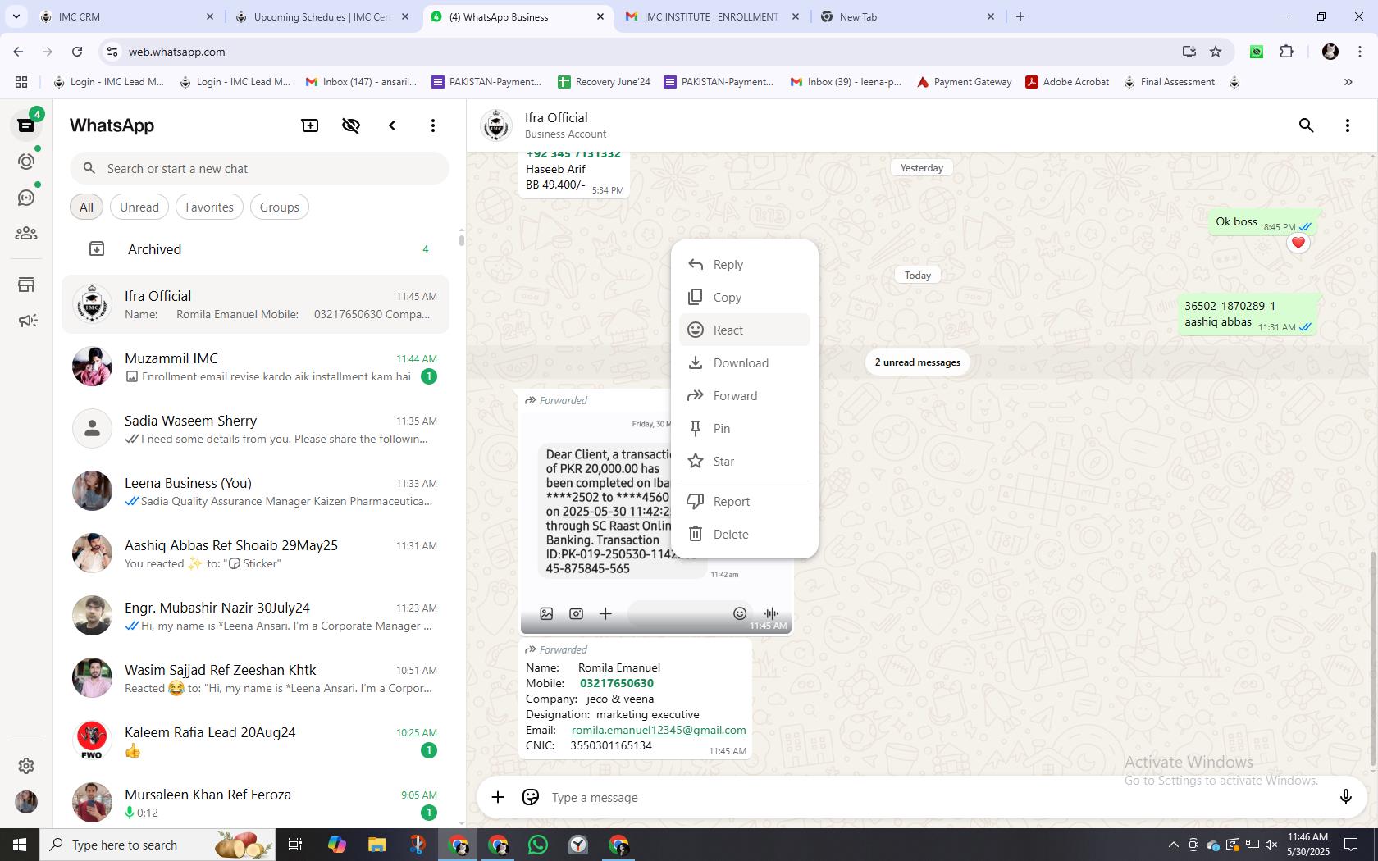
Task: Choose Forward in the context menu
Action: click(745, 395)
